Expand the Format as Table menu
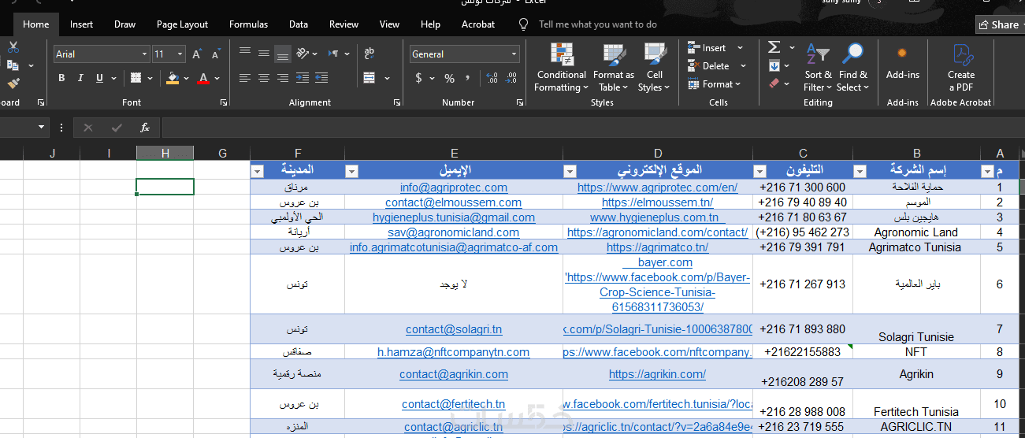Viewport: 1025px width, 438px height. [x=614, y=69]
